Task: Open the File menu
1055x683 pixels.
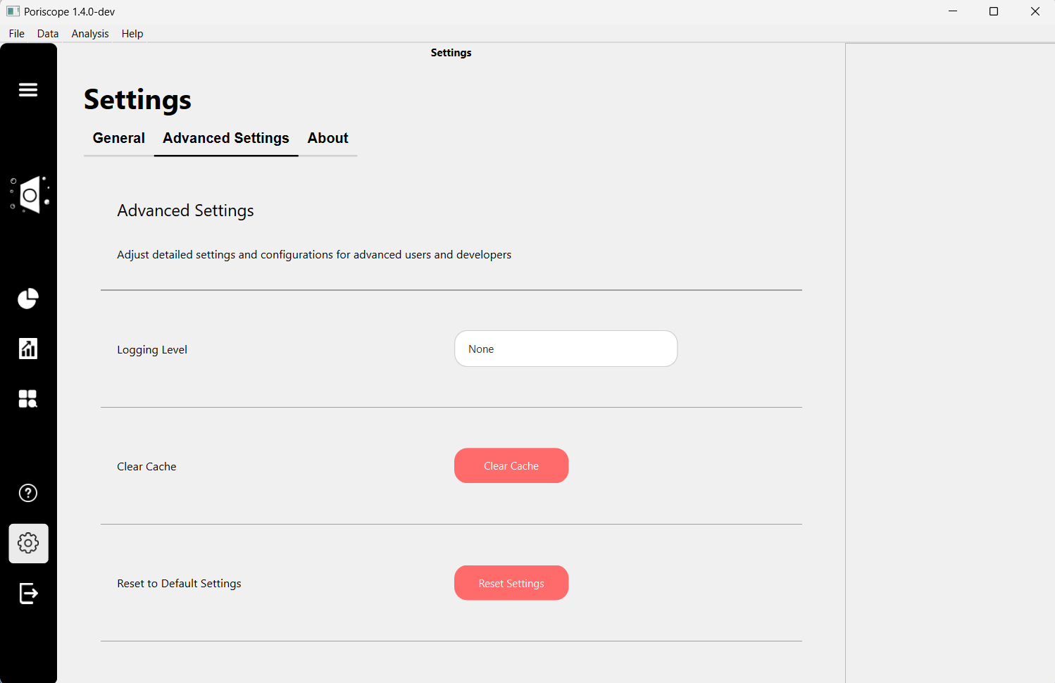Action: tap(16, 33)
